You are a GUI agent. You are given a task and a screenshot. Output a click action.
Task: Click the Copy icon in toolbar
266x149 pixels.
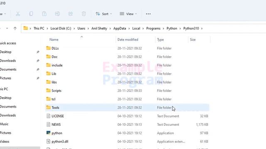coord(31,14)
